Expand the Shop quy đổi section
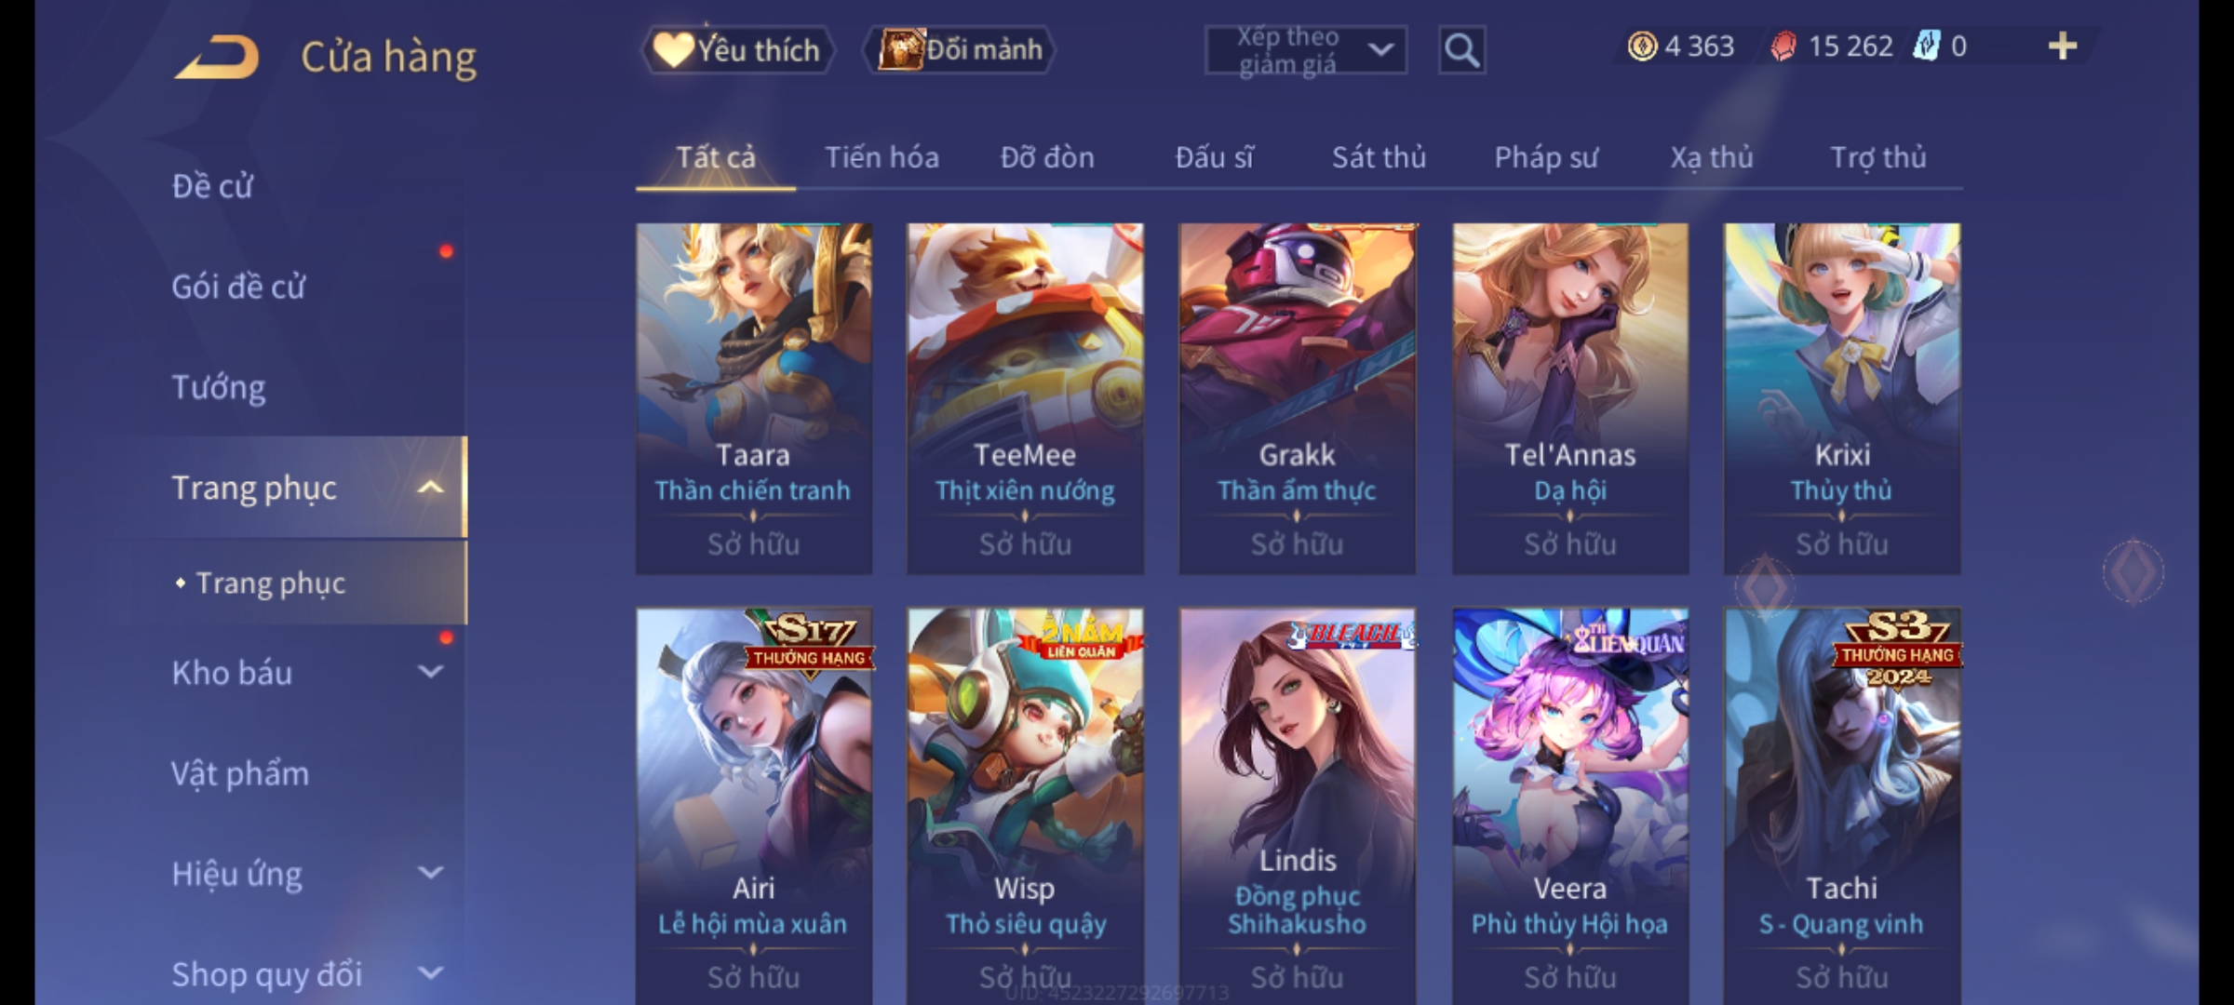The image size is (2234, 1005). pyautogui.click(x=430, y=973)
